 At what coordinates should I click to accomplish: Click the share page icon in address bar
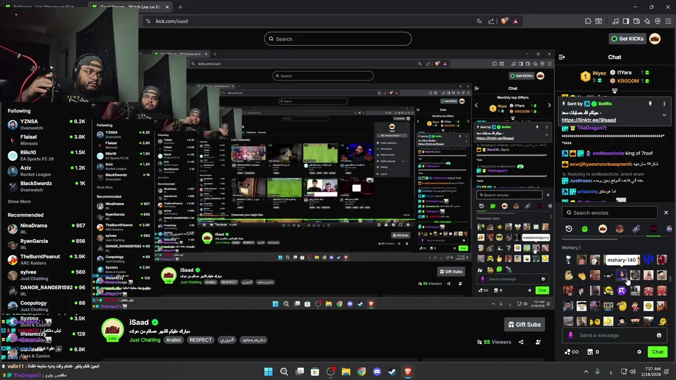[x=491, y=21]
